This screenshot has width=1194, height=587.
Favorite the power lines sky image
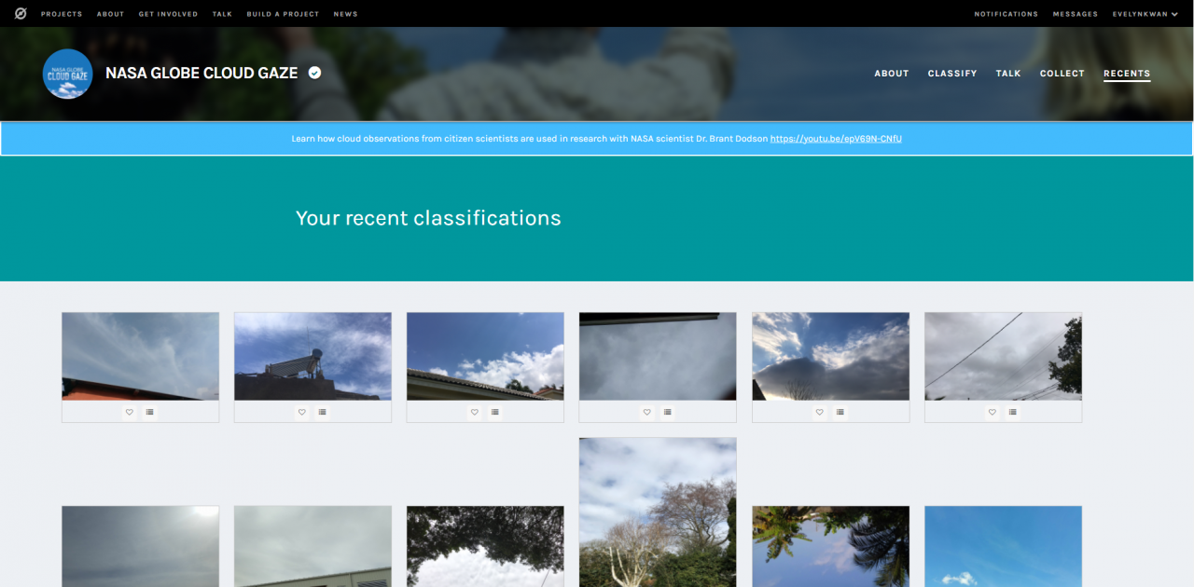click(x=993, y=412)
